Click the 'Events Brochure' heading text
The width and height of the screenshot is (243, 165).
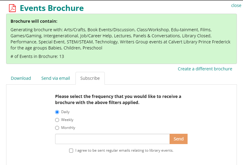coord(52,8)
